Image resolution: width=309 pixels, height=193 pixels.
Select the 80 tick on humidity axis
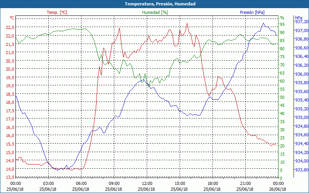[282, 49]
